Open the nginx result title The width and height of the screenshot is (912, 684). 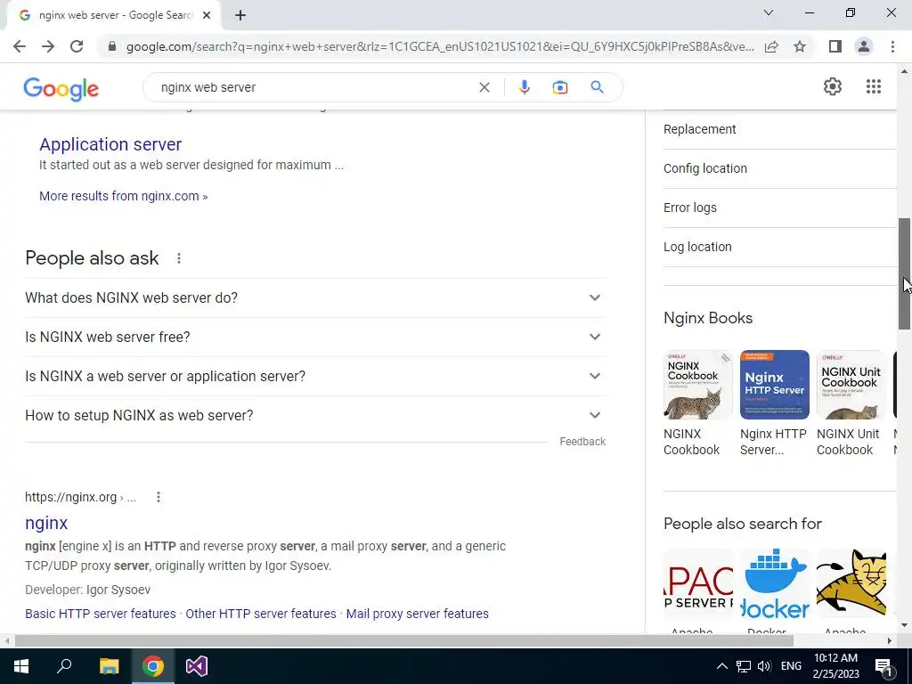pos(46,523)
